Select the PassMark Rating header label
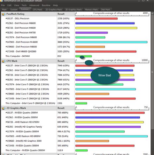154x155 pixels. pos(15,14)
